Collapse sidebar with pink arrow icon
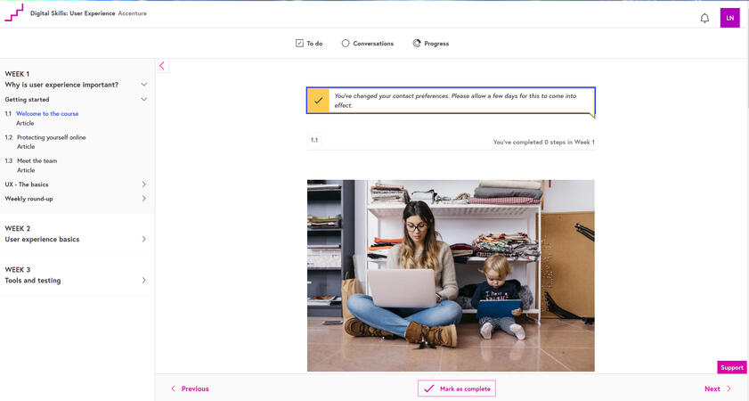This screenshot has height=401, width=749. [x=161, y=66]
